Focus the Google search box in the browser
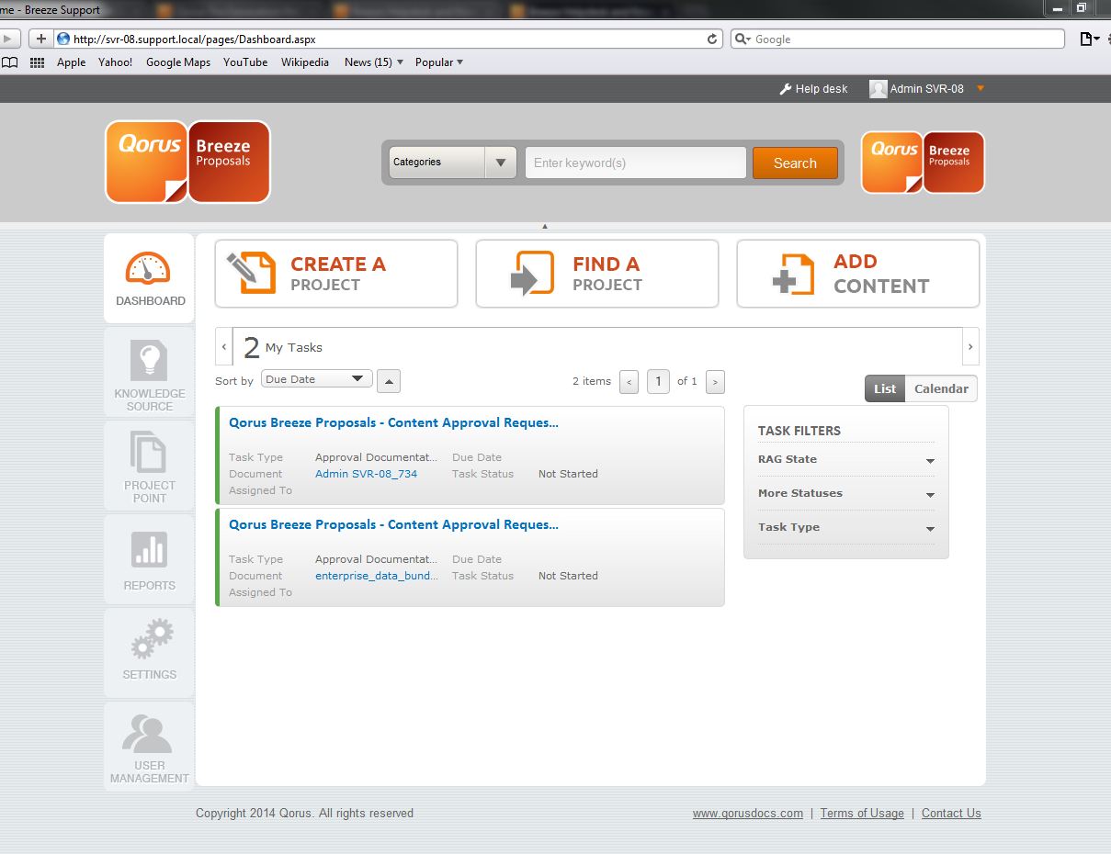Image resolution: width=1111 pixels, height=854 pixels. tap(898, 39)
